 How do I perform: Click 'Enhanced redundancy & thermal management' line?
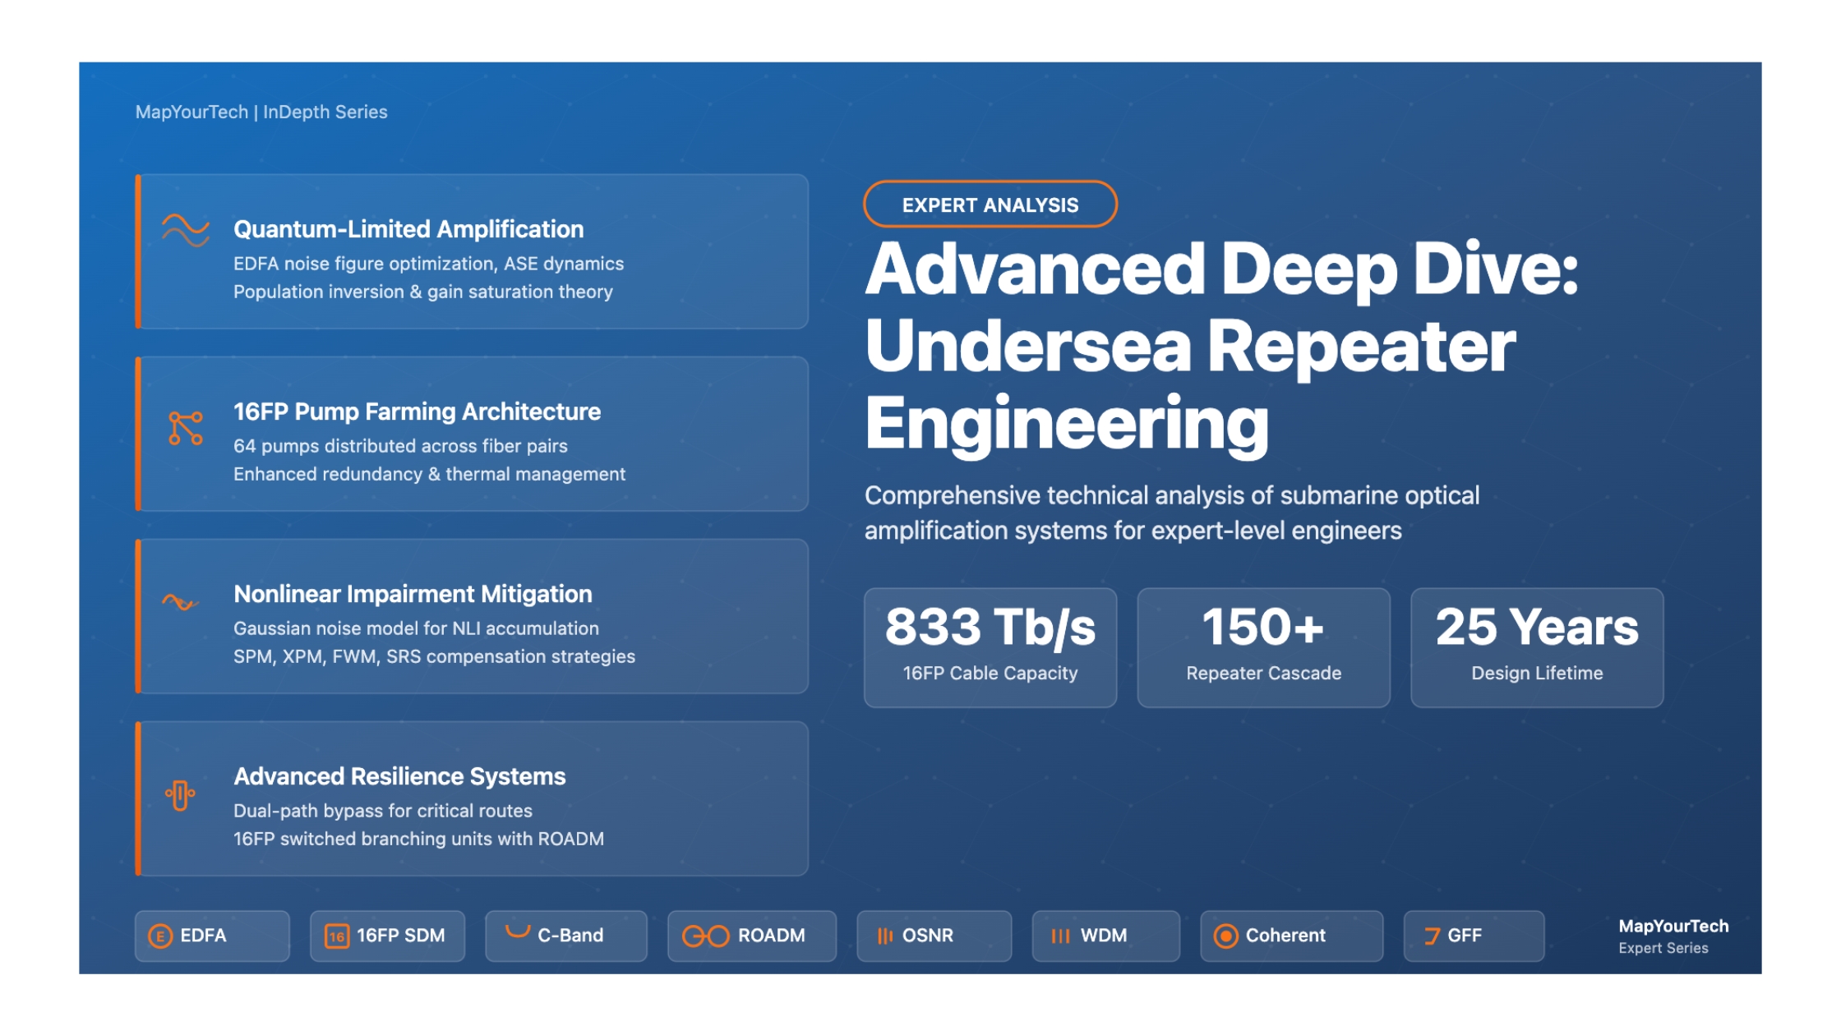[x=429, y=474]
